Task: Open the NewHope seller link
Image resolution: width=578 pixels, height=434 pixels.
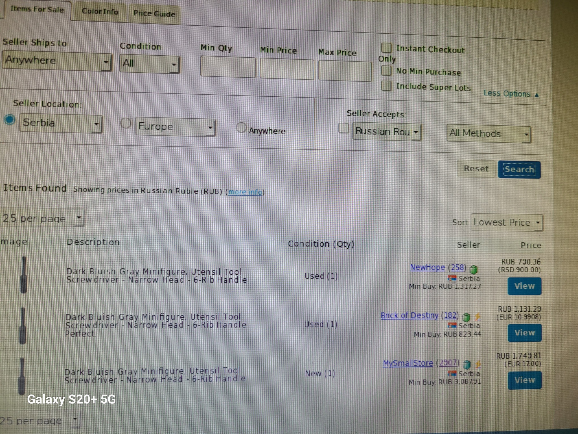Action: 427,267
